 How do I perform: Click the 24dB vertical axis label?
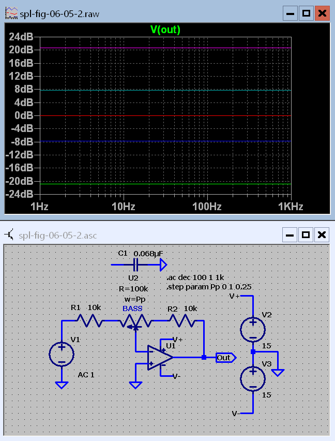pos(21,37)
